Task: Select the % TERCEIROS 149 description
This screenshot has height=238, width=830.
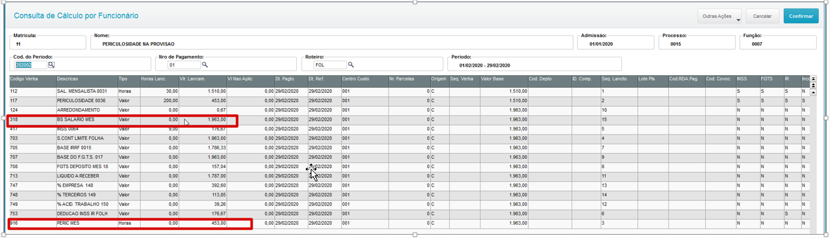Action: point(86,196)
